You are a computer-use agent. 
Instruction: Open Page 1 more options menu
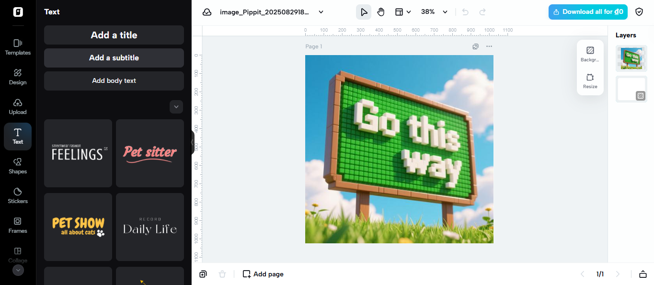click(x=489, y=46)
